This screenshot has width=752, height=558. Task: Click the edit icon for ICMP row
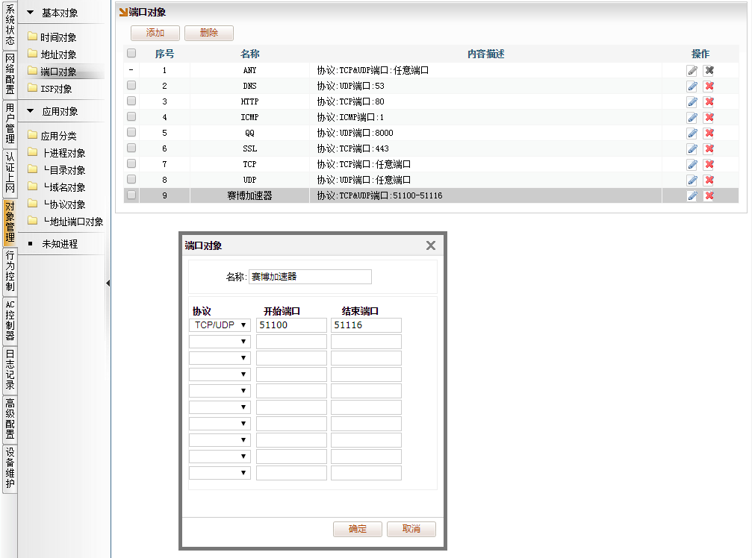[692, 117]
